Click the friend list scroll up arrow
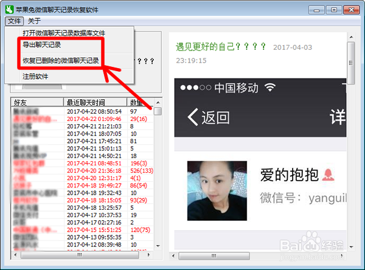 (x=158, y=102)
